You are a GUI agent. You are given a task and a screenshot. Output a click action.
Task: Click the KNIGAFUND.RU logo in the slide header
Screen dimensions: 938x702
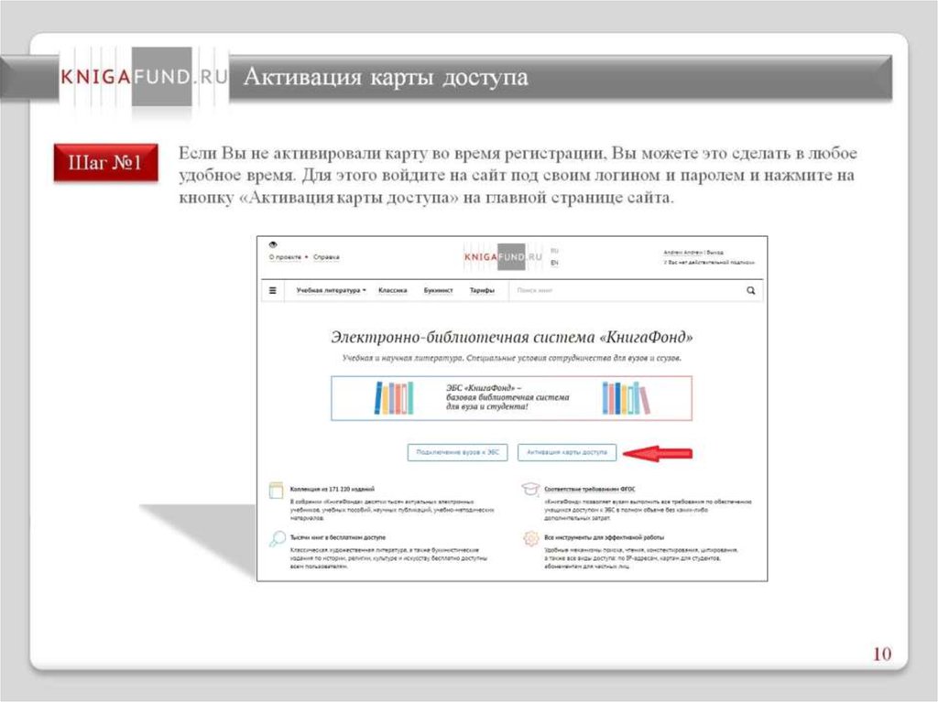coord(144,77)
